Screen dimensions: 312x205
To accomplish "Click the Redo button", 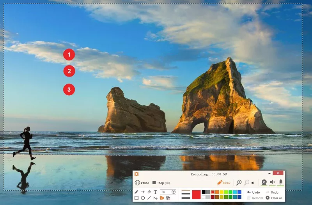I will click(x=272, y=193).
